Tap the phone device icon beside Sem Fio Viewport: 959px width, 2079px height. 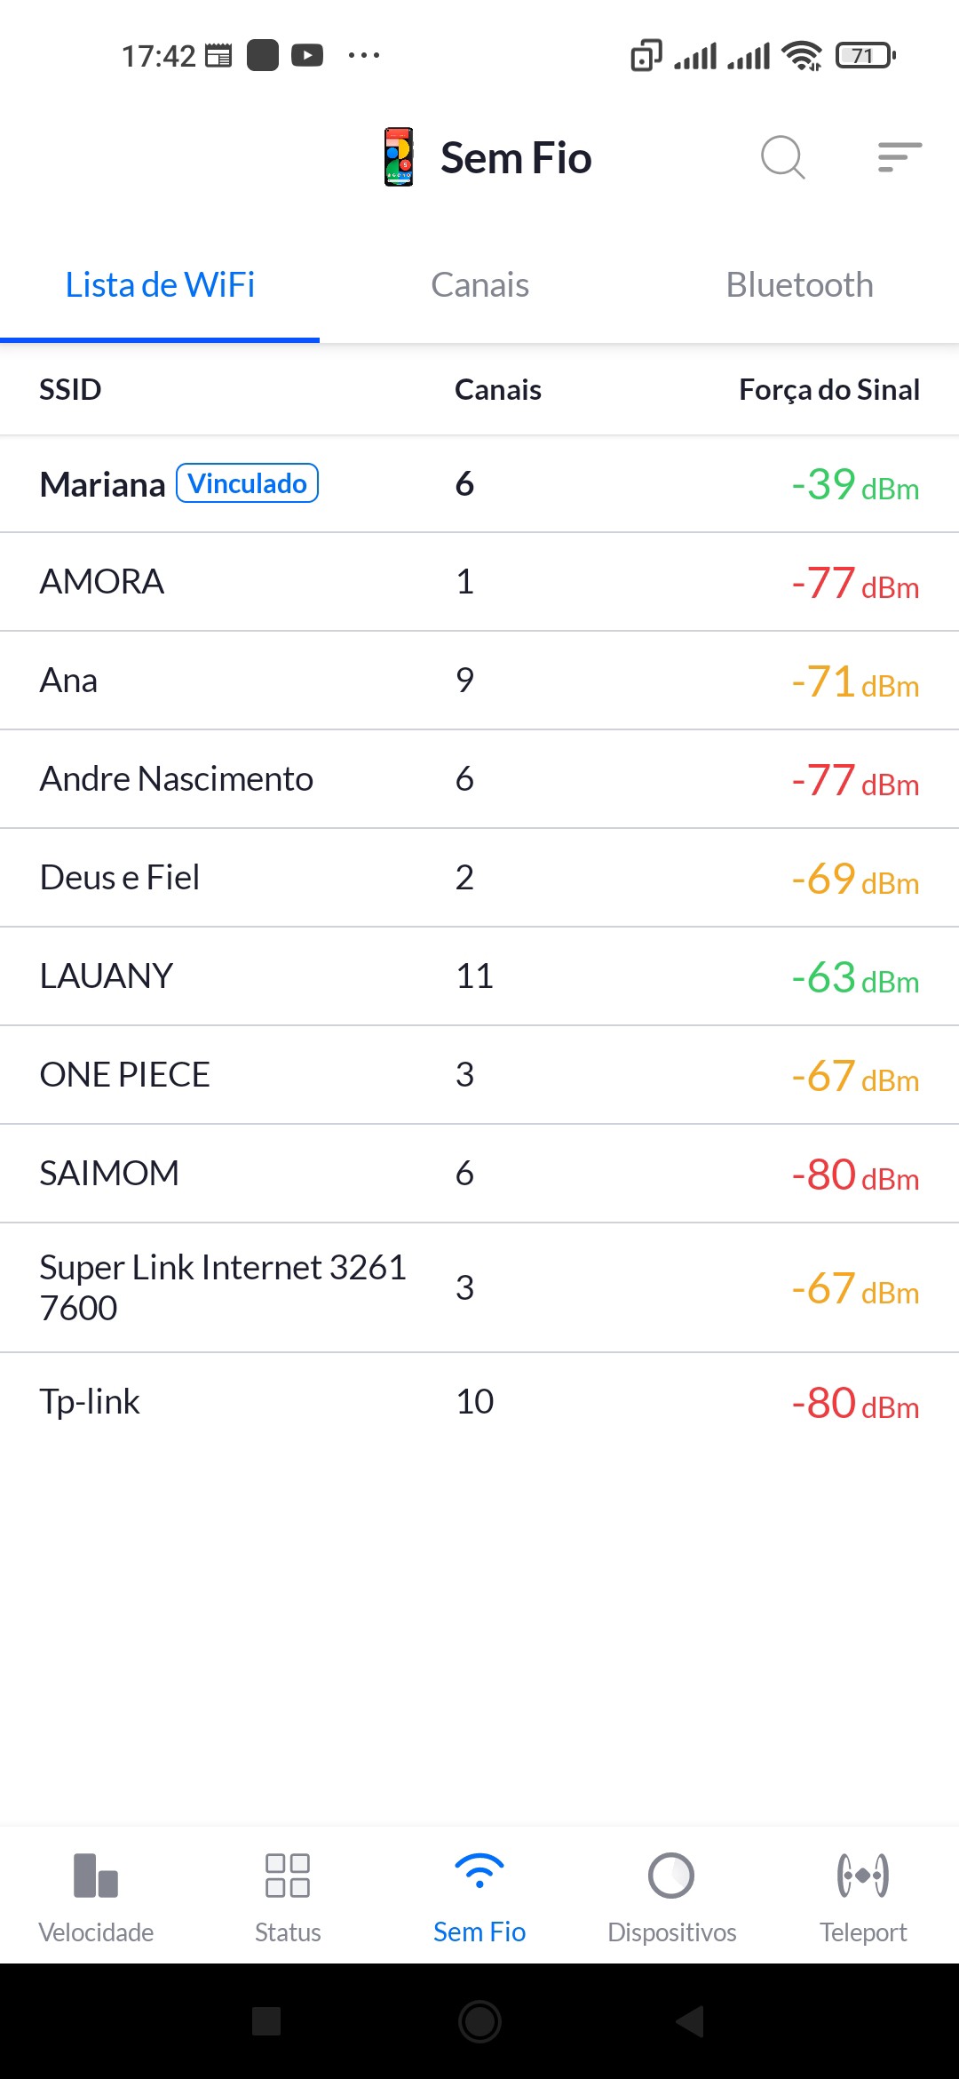pyautogui.click(x=399, y=157)
